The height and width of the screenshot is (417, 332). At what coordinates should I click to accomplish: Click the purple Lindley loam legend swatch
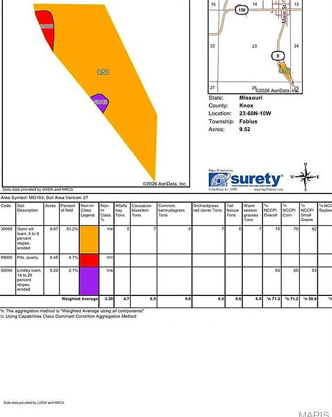coord(89,281)
